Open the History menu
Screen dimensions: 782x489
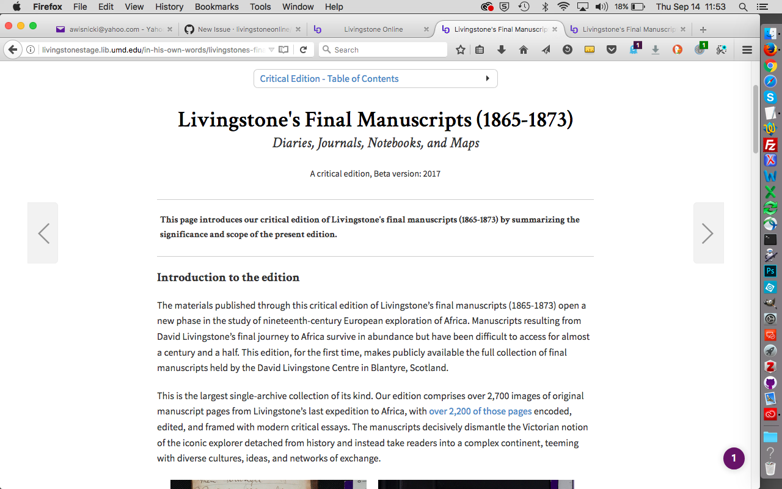(169, 7)
